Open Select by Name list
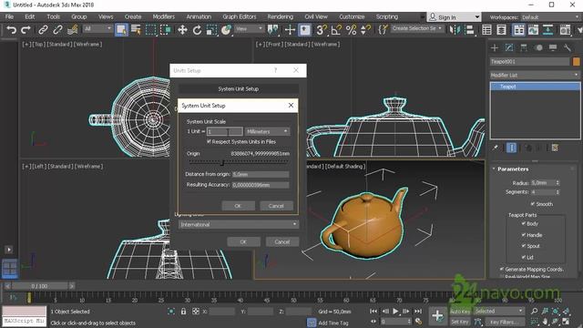The image size is (583, 328). pyautogui.click(x=136, y=30)
